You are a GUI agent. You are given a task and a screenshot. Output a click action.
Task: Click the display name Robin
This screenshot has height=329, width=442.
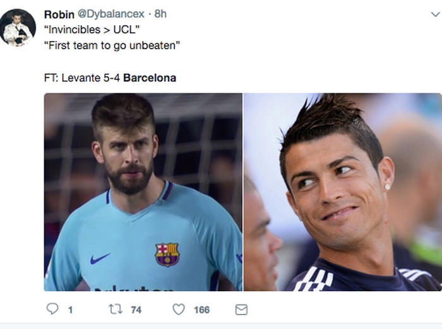tap(59, 14)
